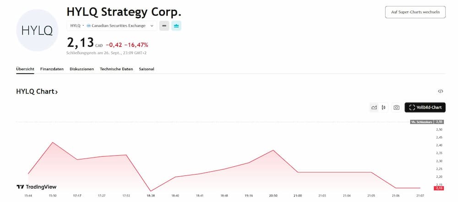Open the Diskussionen tab
This screenshot has width=458, height=202.
tap(82, 69)
